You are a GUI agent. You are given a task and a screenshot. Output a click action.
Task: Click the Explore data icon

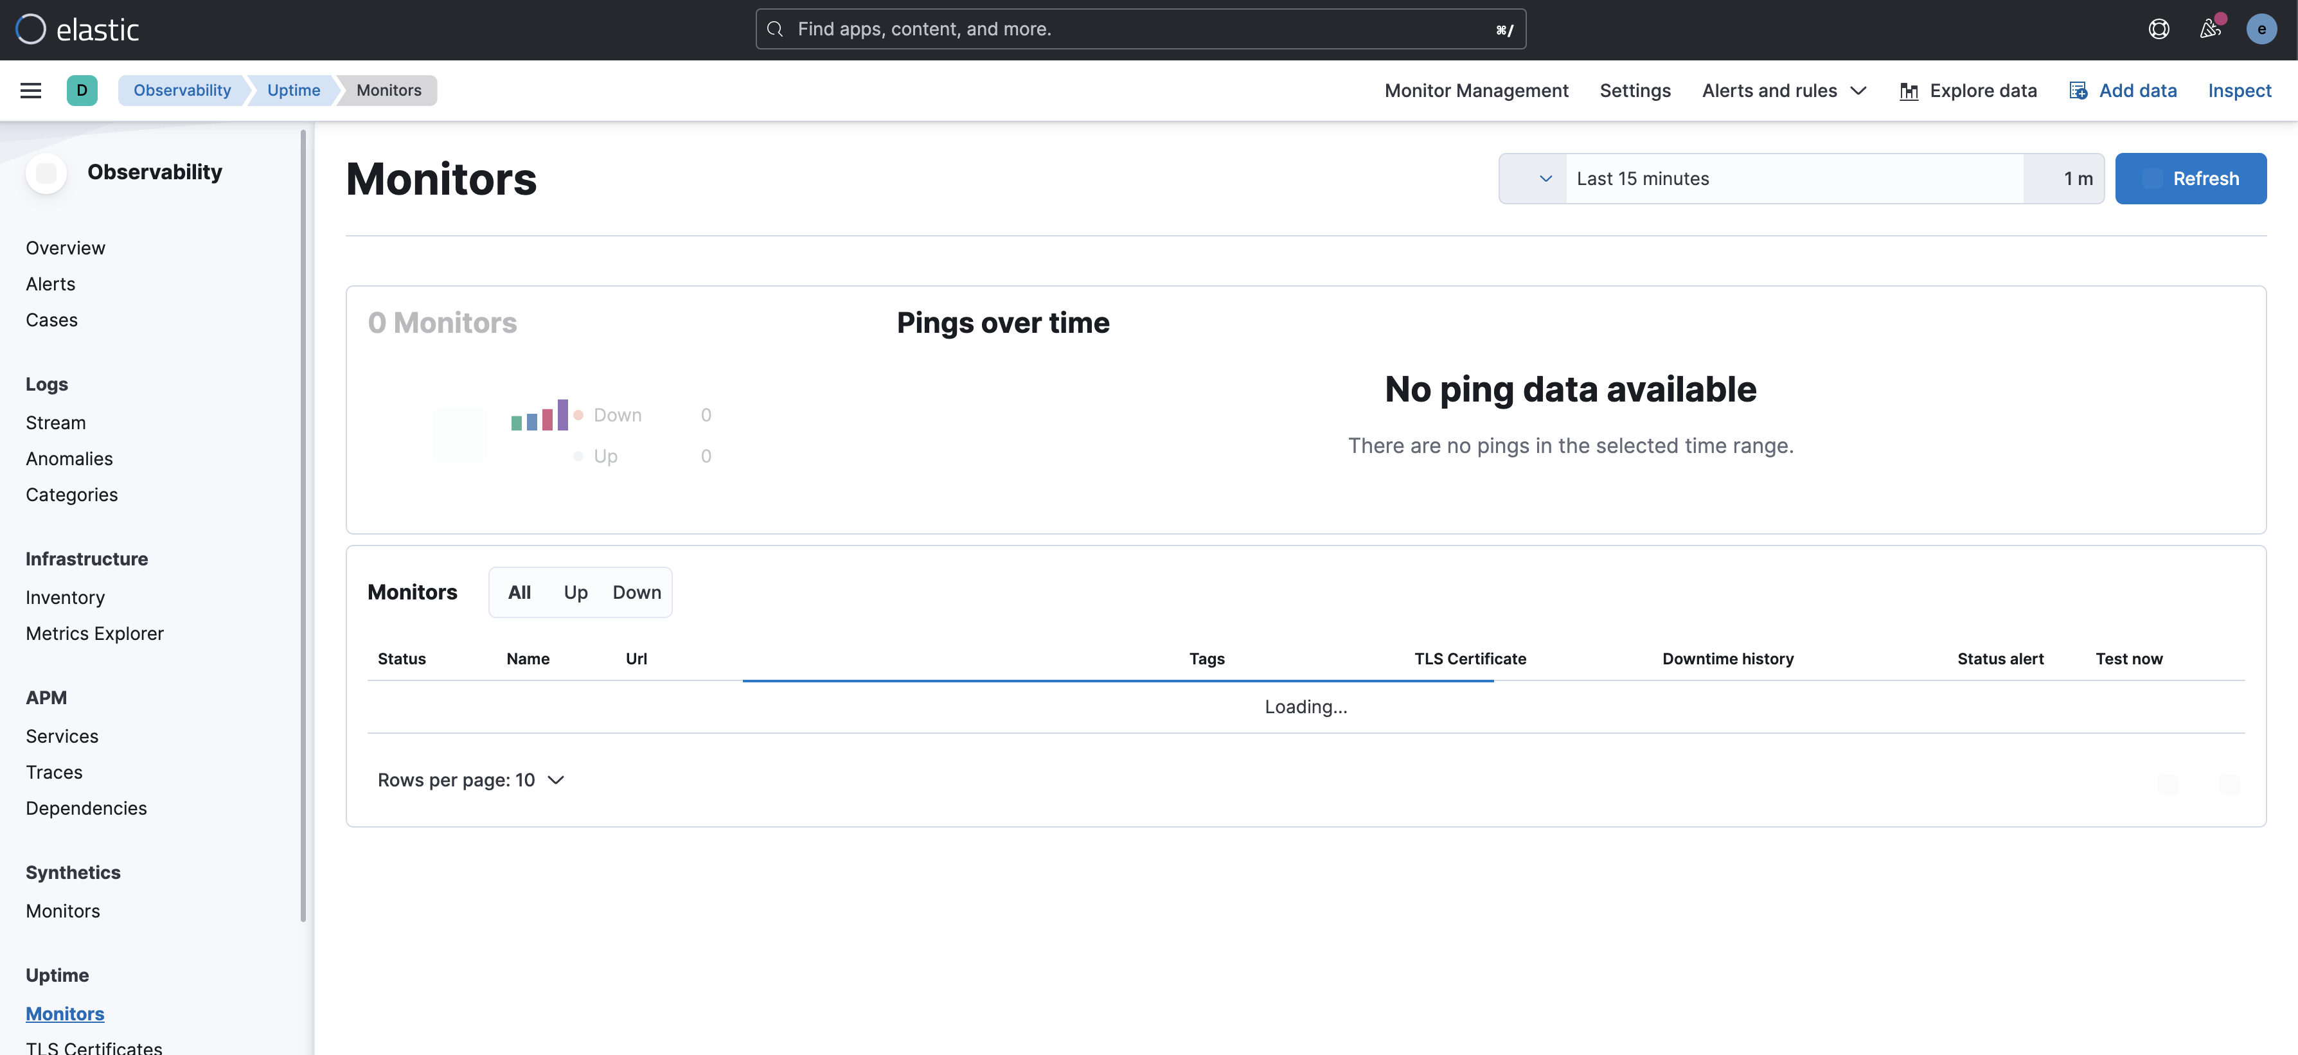(1908, 91)
